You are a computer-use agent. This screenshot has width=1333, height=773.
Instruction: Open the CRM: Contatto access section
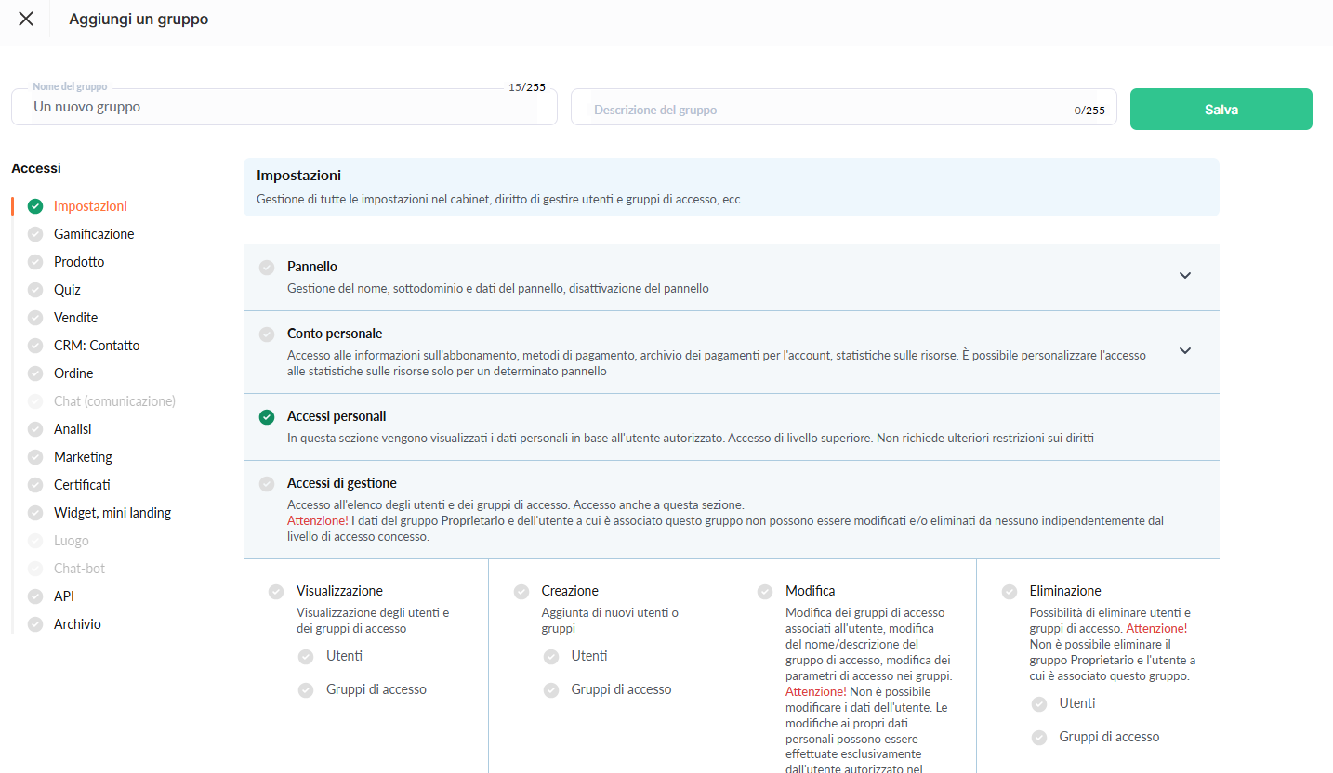[x=97, y=346]
